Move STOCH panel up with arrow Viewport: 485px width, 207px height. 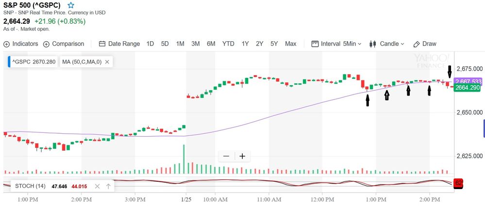tap(108, 186)
